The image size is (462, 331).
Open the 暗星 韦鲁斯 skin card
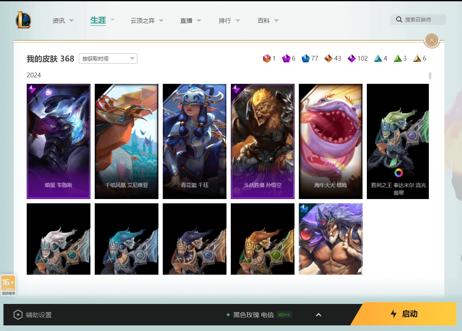coord(59,141)
